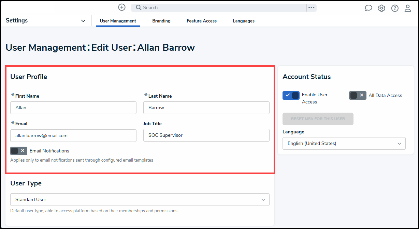Open the Standard User type dropdown
This screenshot has height=229, width=419.
(x=140, y=200)
